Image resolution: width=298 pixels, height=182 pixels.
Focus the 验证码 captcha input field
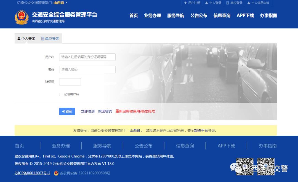(70, 82)
